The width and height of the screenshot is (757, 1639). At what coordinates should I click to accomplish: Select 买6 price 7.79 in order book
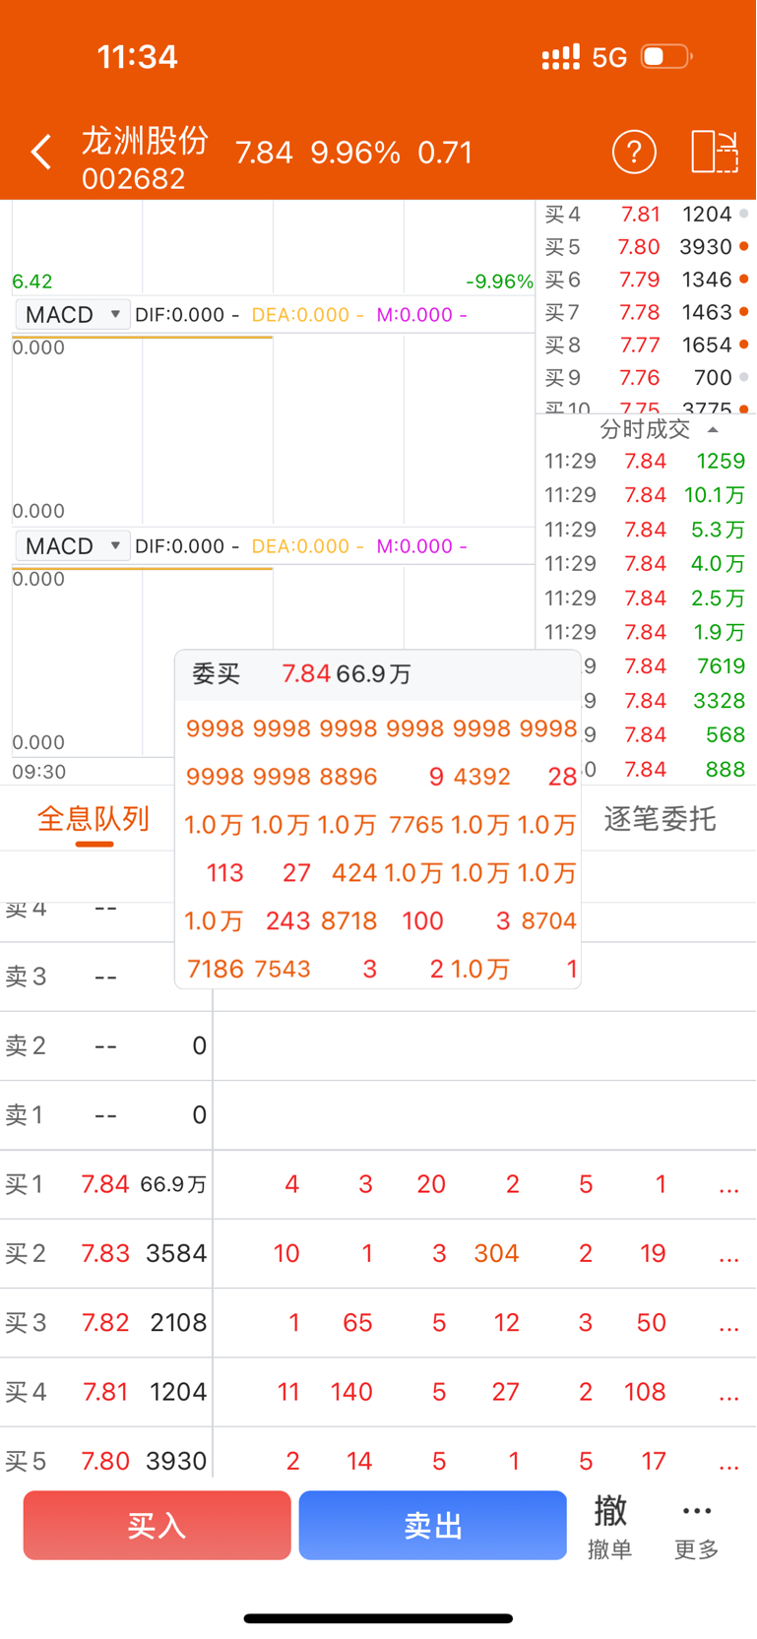point(640,280)
